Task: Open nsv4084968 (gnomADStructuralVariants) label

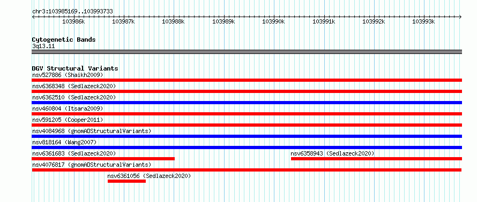Action: 92,131
